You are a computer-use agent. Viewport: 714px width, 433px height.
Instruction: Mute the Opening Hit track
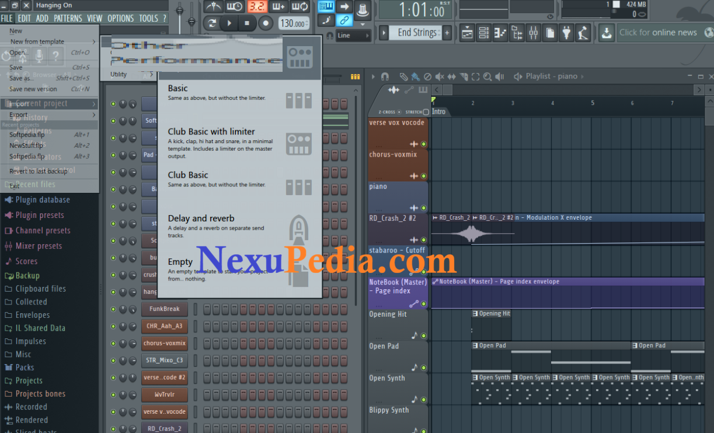(x=424, y=336)
